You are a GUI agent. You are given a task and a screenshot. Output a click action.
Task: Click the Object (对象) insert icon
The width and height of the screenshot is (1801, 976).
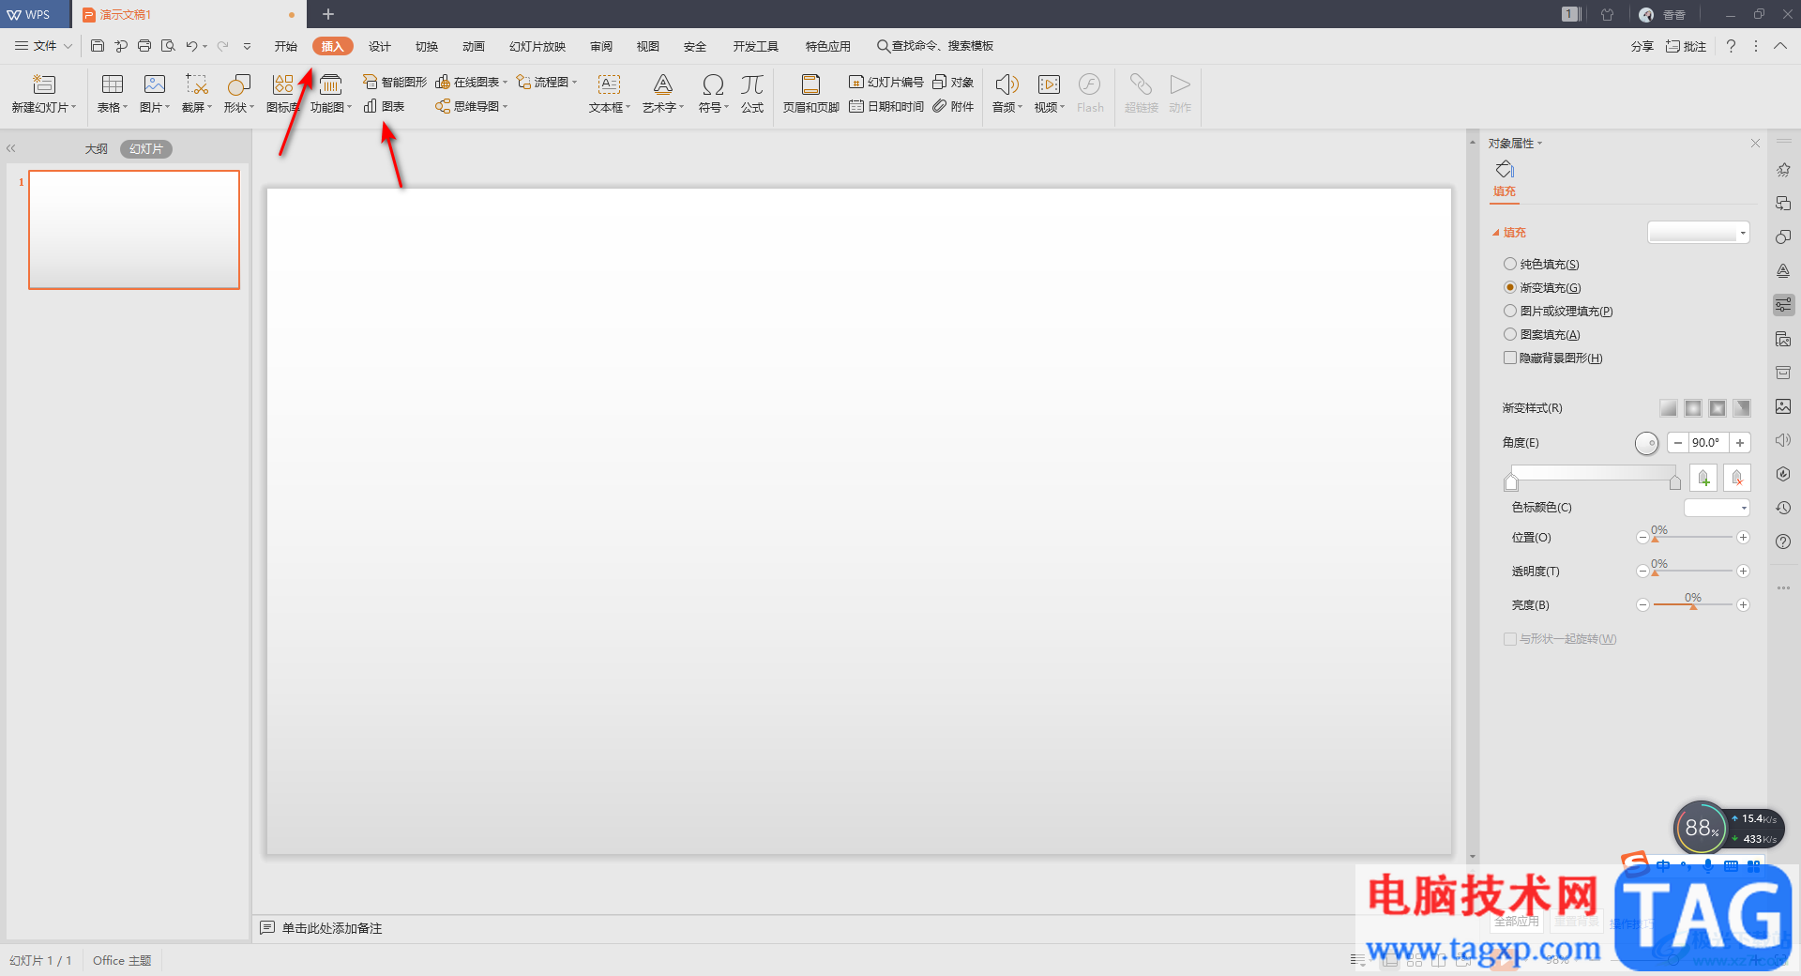point(939,83)
